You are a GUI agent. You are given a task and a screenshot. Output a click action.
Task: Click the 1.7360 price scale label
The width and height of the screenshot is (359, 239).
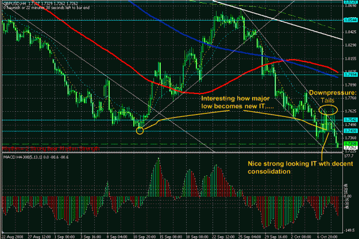(350, 138)
